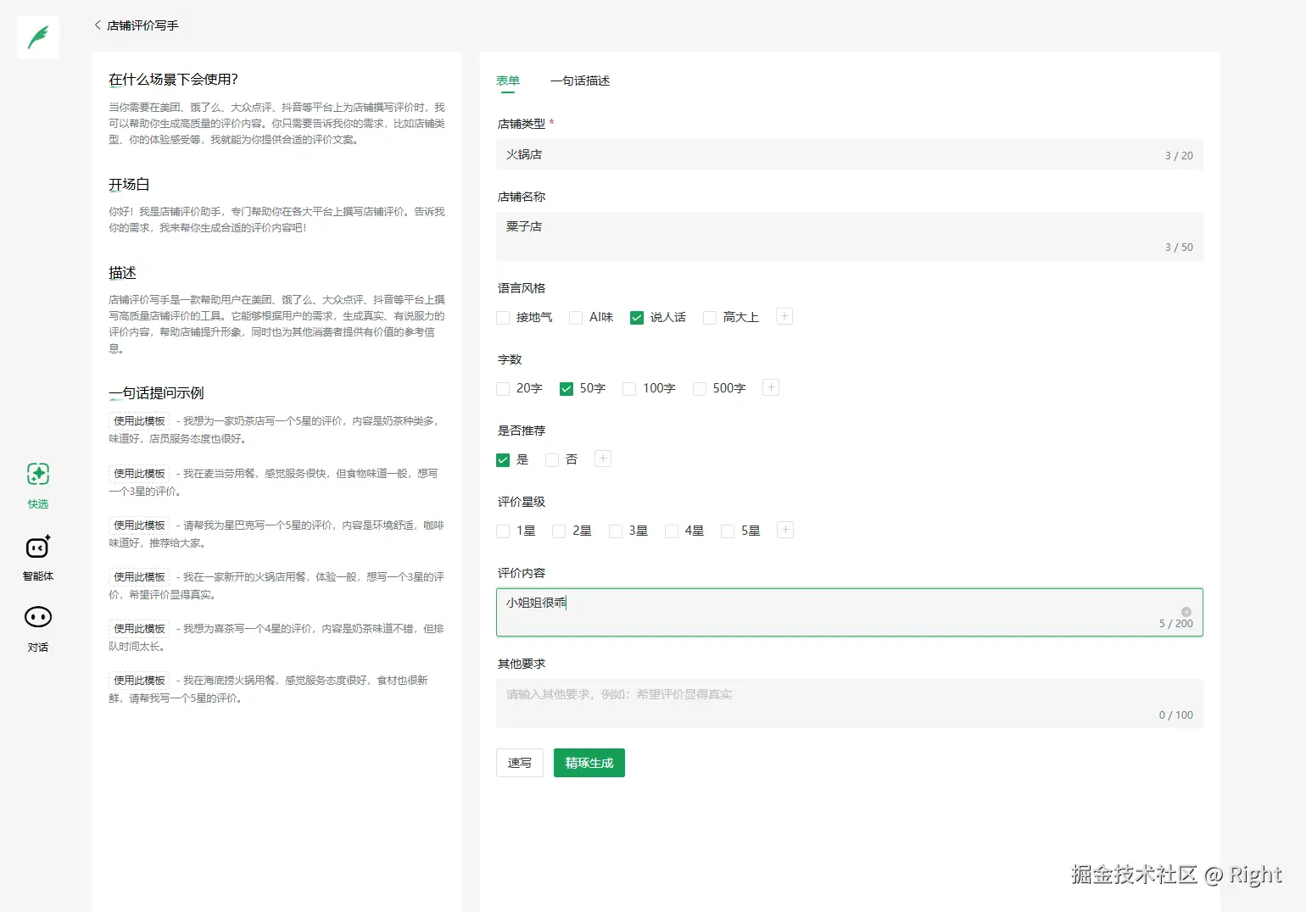Image resolution: width=1306 pixels, height=912 pixels.
Task: Use template for the 新开的火锅店 example
Action: 140,576
